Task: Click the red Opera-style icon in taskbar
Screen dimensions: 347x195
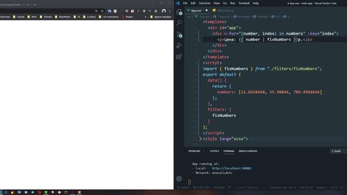Action: (x=39, y=192)
